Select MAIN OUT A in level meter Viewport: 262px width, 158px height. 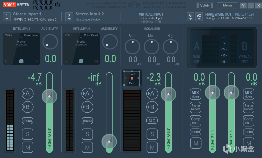click(x=197, y=52)
